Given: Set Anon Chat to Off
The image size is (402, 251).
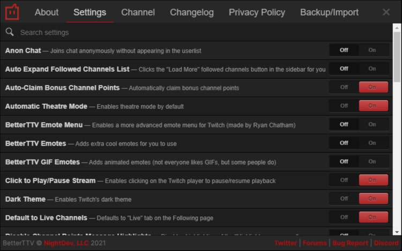Looking at the screenshot, I should click(344, 50).
